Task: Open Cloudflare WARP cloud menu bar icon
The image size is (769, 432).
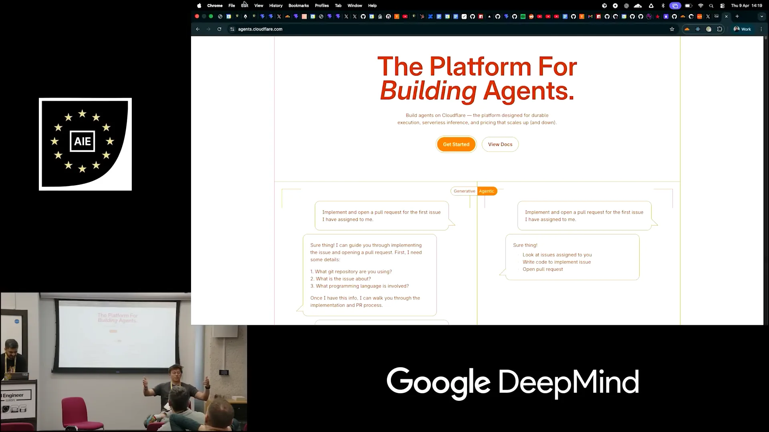Action: [638, 6]
